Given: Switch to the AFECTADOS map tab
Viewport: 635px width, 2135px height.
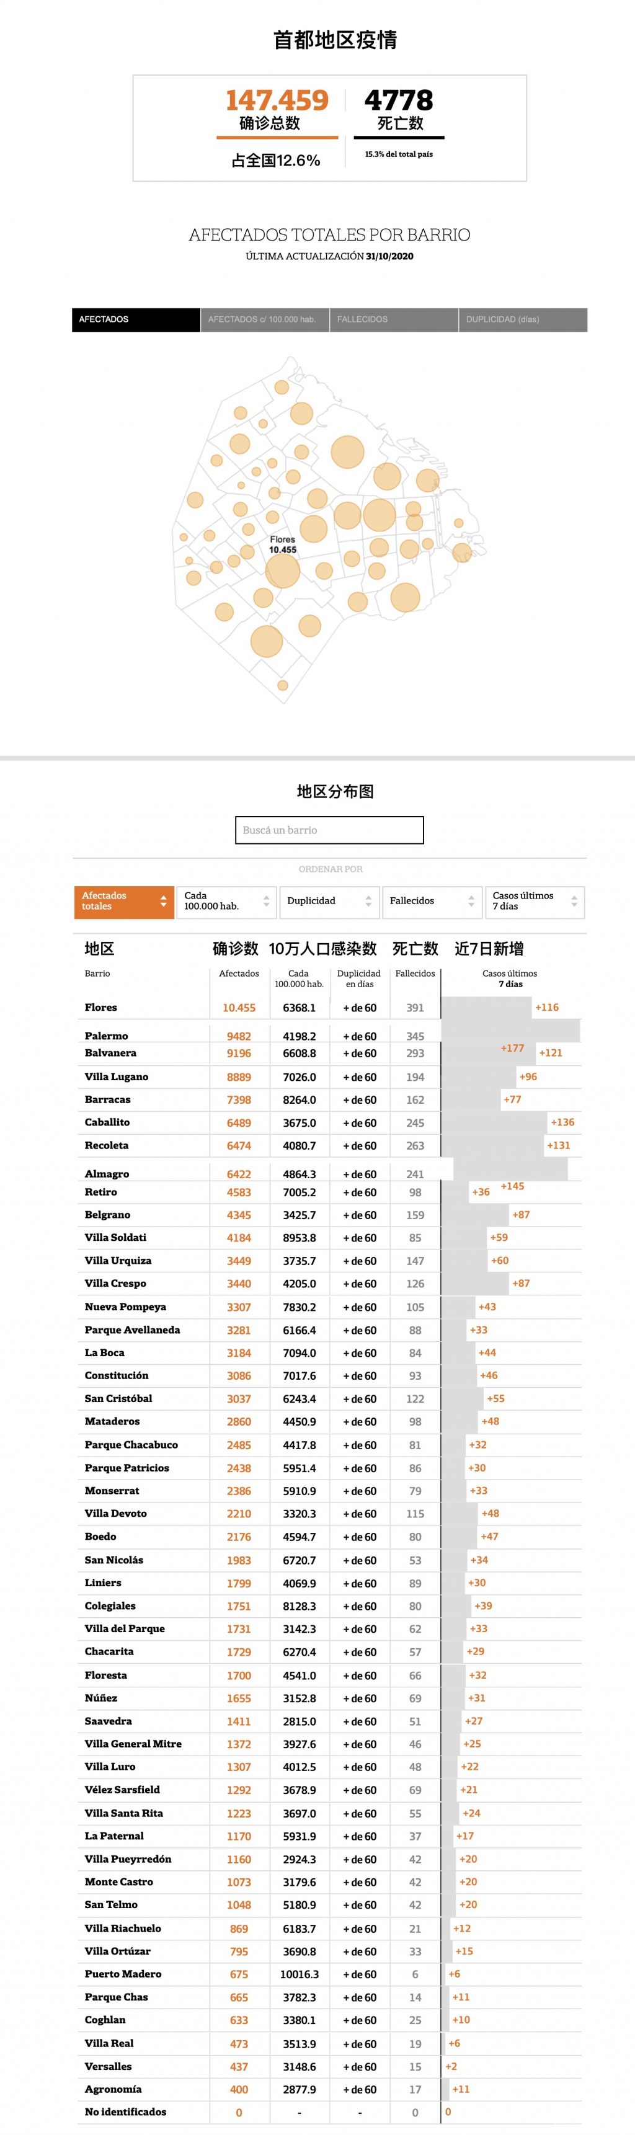Looking at the screenshot, I should 136,319.
